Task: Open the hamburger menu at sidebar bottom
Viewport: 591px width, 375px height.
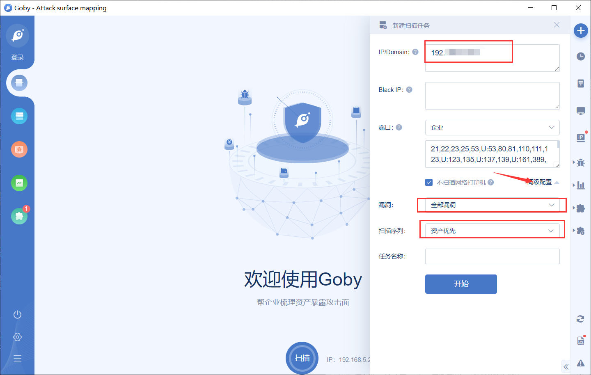Action: coord(17,358)
